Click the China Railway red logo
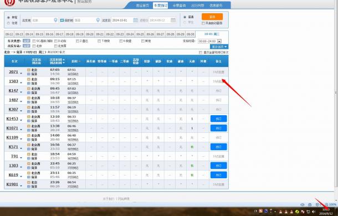Viewport: 338px width, 216px height. click(x=10, y=3)
